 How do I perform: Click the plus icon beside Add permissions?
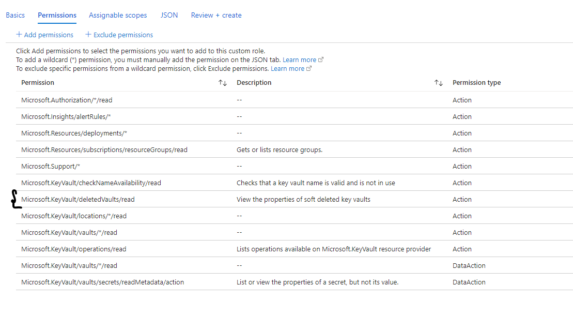[x=19, y=34]
